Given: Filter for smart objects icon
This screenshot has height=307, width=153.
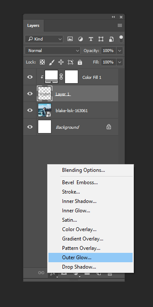Looking at the screenshot, I should (111, 39).
